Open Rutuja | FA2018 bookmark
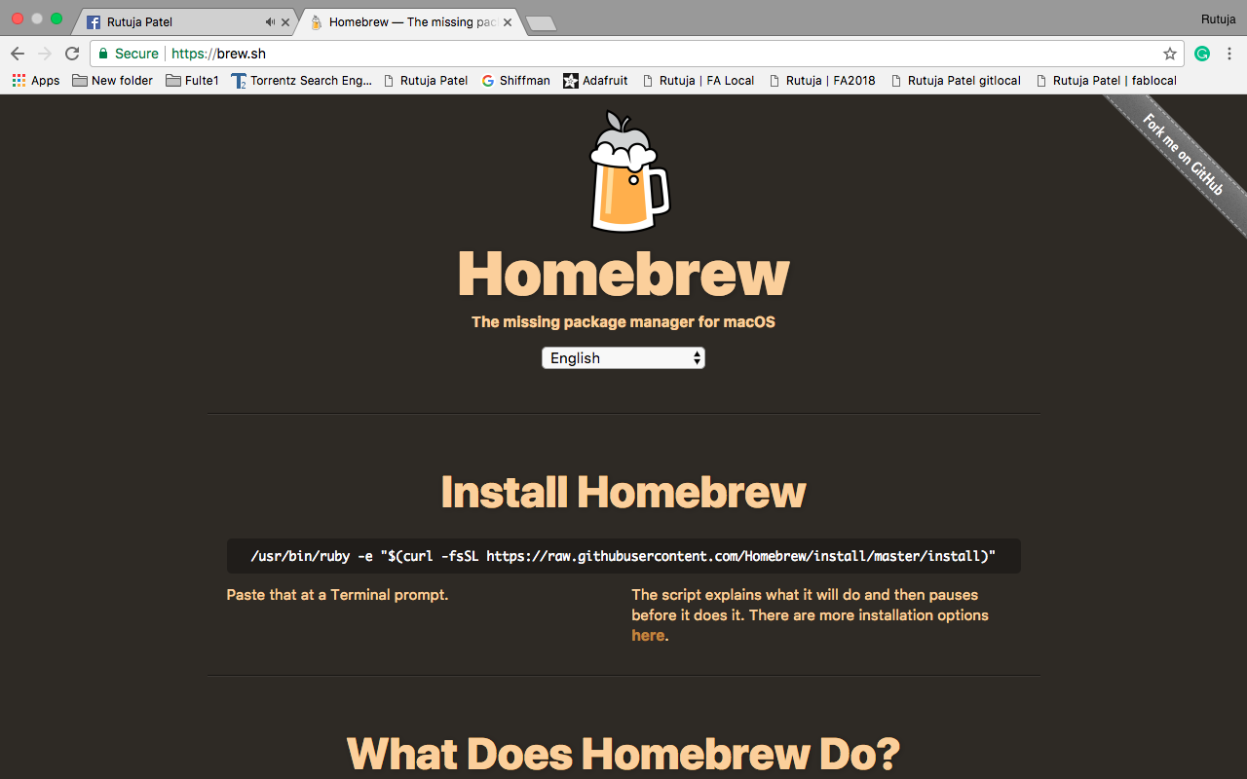The image size is (1247, 779). (823, 81)
